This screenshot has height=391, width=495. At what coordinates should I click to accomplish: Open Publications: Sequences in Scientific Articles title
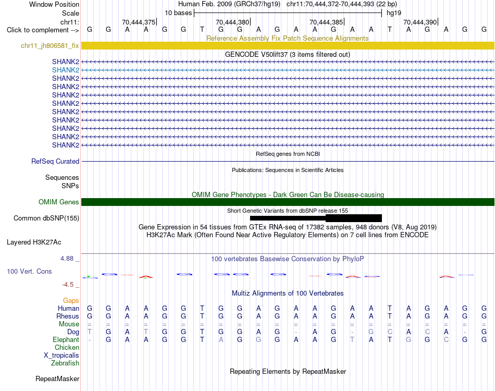[x=288, y=170]
